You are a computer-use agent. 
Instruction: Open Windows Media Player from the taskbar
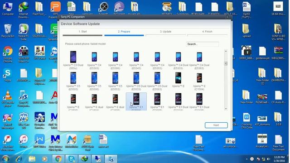pyautogui.click(x=44, y=159)
